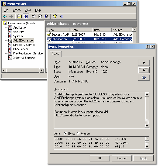Image resolution: width=158 pixels, height=166 pixels.
Task: Select the Event Viewer (Local) tree node
Action: point(21,23)
